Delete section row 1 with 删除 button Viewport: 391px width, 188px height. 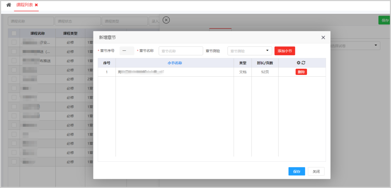pos(301,72)
